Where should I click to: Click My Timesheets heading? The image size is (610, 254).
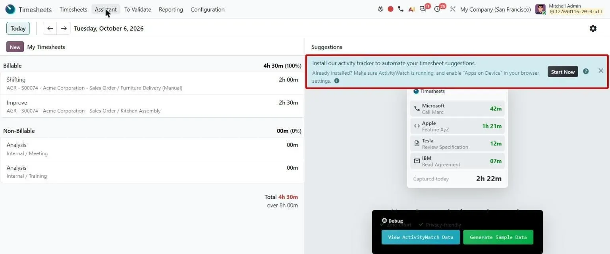pos(46,47)
